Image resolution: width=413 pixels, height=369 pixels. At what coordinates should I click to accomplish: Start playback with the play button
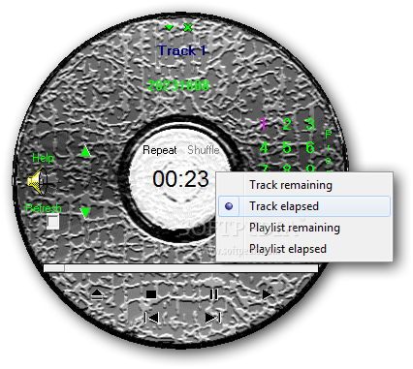point(269,294)
